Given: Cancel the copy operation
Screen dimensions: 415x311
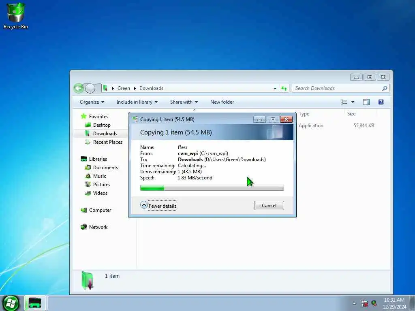Looking at the screenshot, I should [x=269, y=205].
